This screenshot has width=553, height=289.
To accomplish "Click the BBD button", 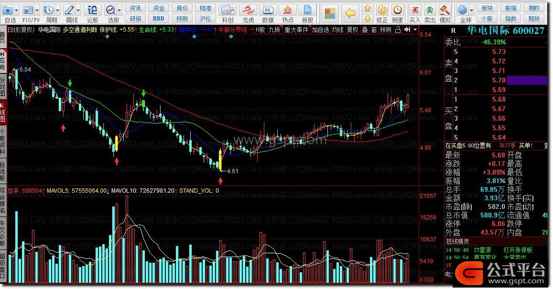I will (159, 18).
